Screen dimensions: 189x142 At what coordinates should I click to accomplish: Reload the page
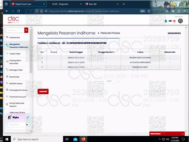click(x=19, y=11)
